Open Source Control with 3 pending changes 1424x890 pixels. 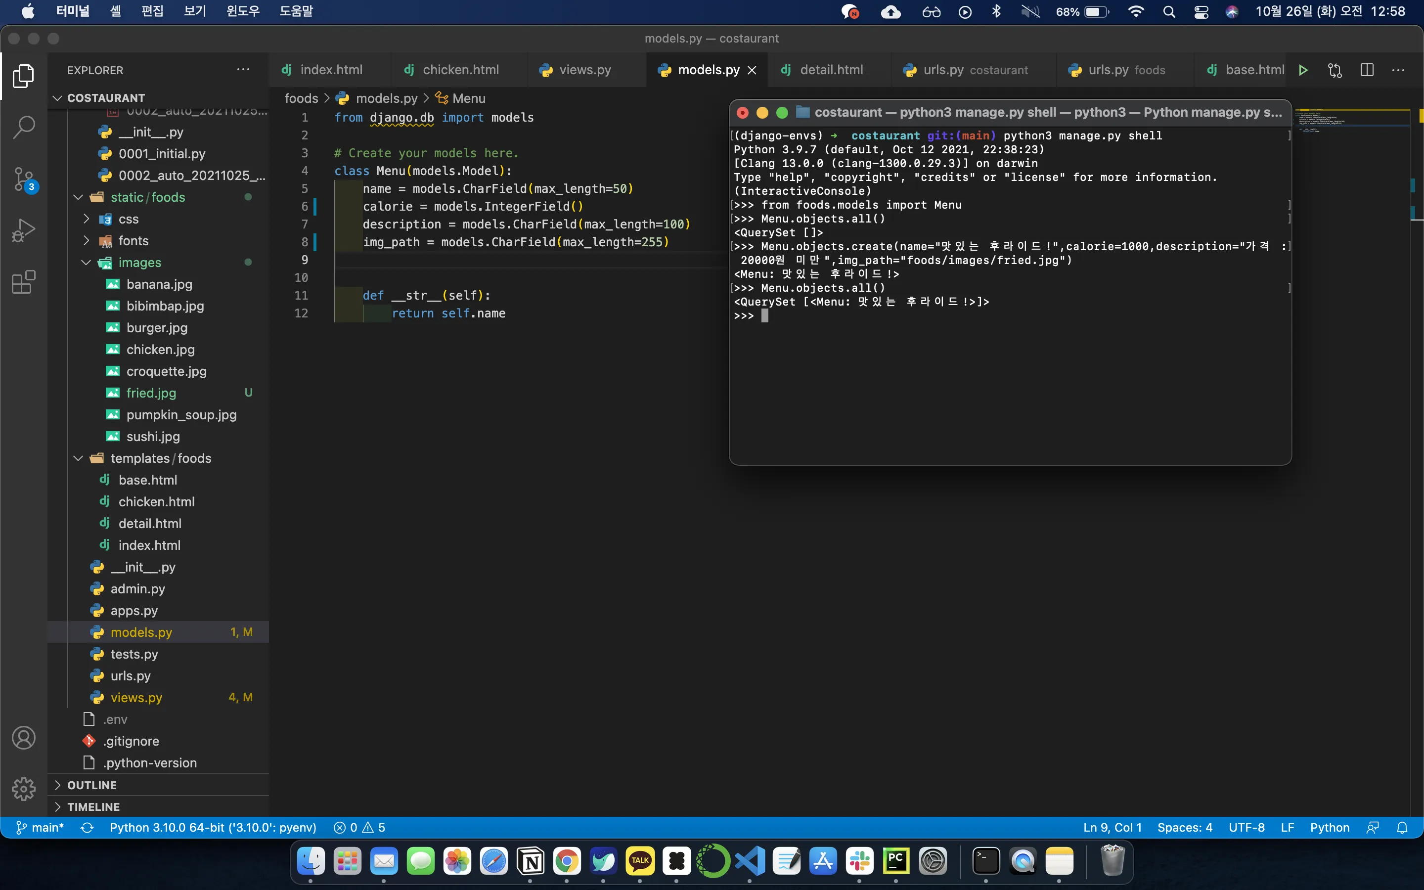pyautogui.click(x=24, y=179)
